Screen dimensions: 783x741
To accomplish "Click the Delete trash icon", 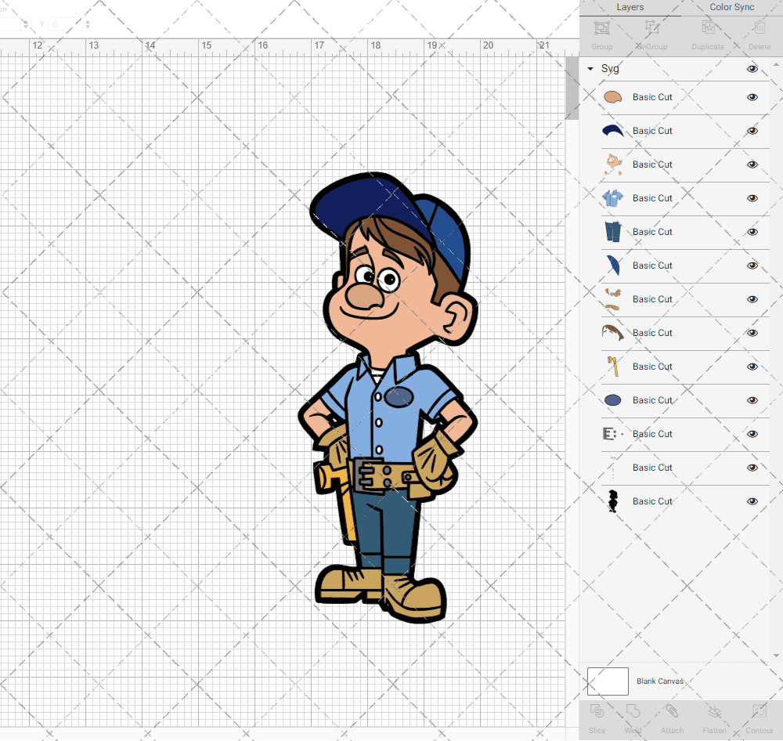I will tap(760, 27).
